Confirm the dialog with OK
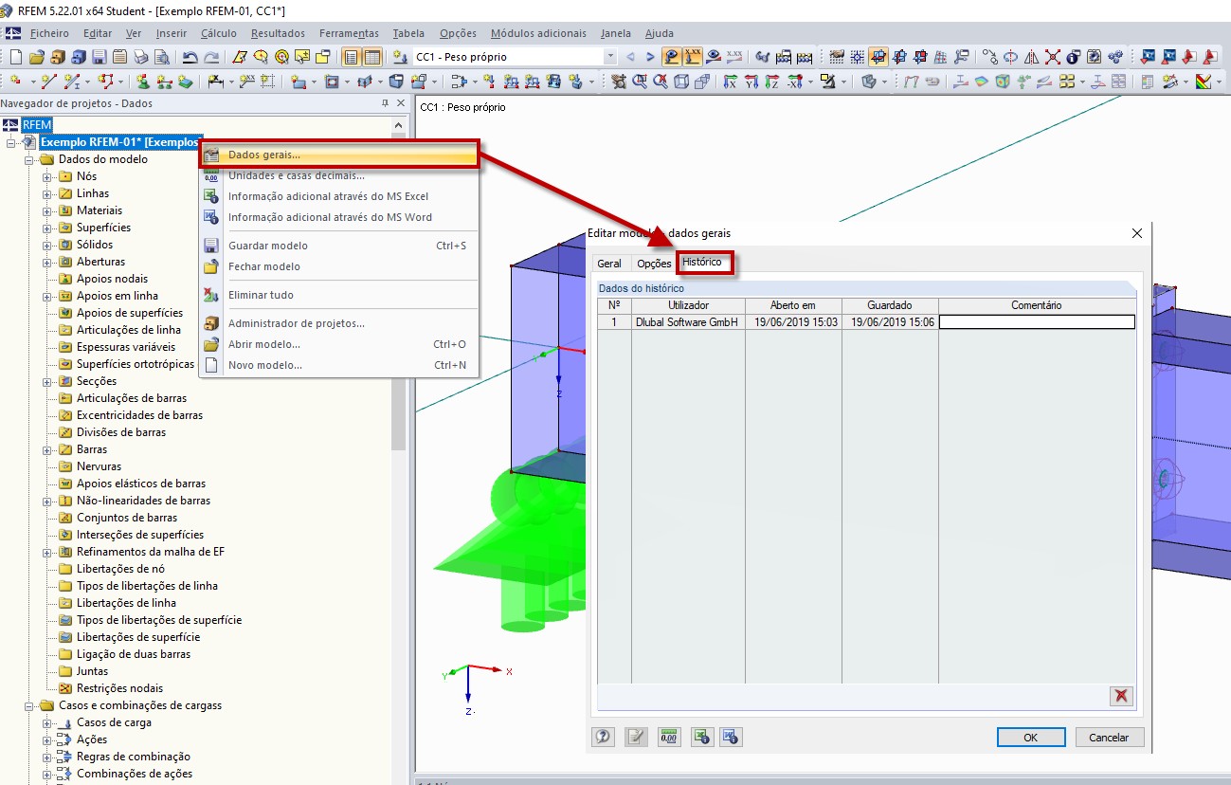The width and height of the screenshot is (1231, 785). coord(1030,737)
